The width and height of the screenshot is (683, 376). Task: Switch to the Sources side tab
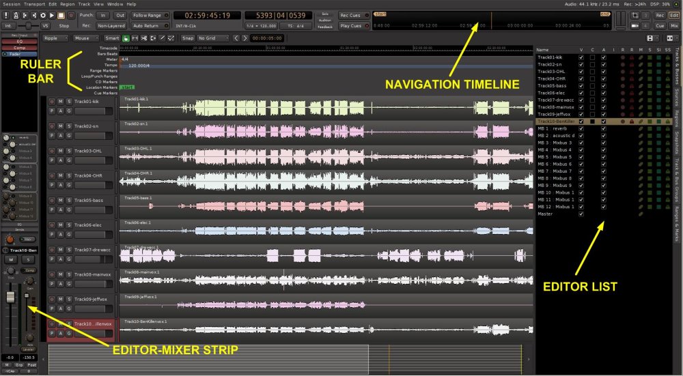click(x=677, y=98)
